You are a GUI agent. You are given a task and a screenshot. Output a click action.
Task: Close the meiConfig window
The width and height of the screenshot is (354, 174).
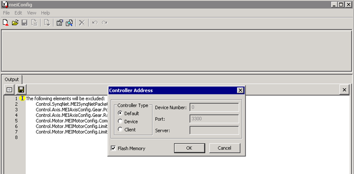point(348,4)
